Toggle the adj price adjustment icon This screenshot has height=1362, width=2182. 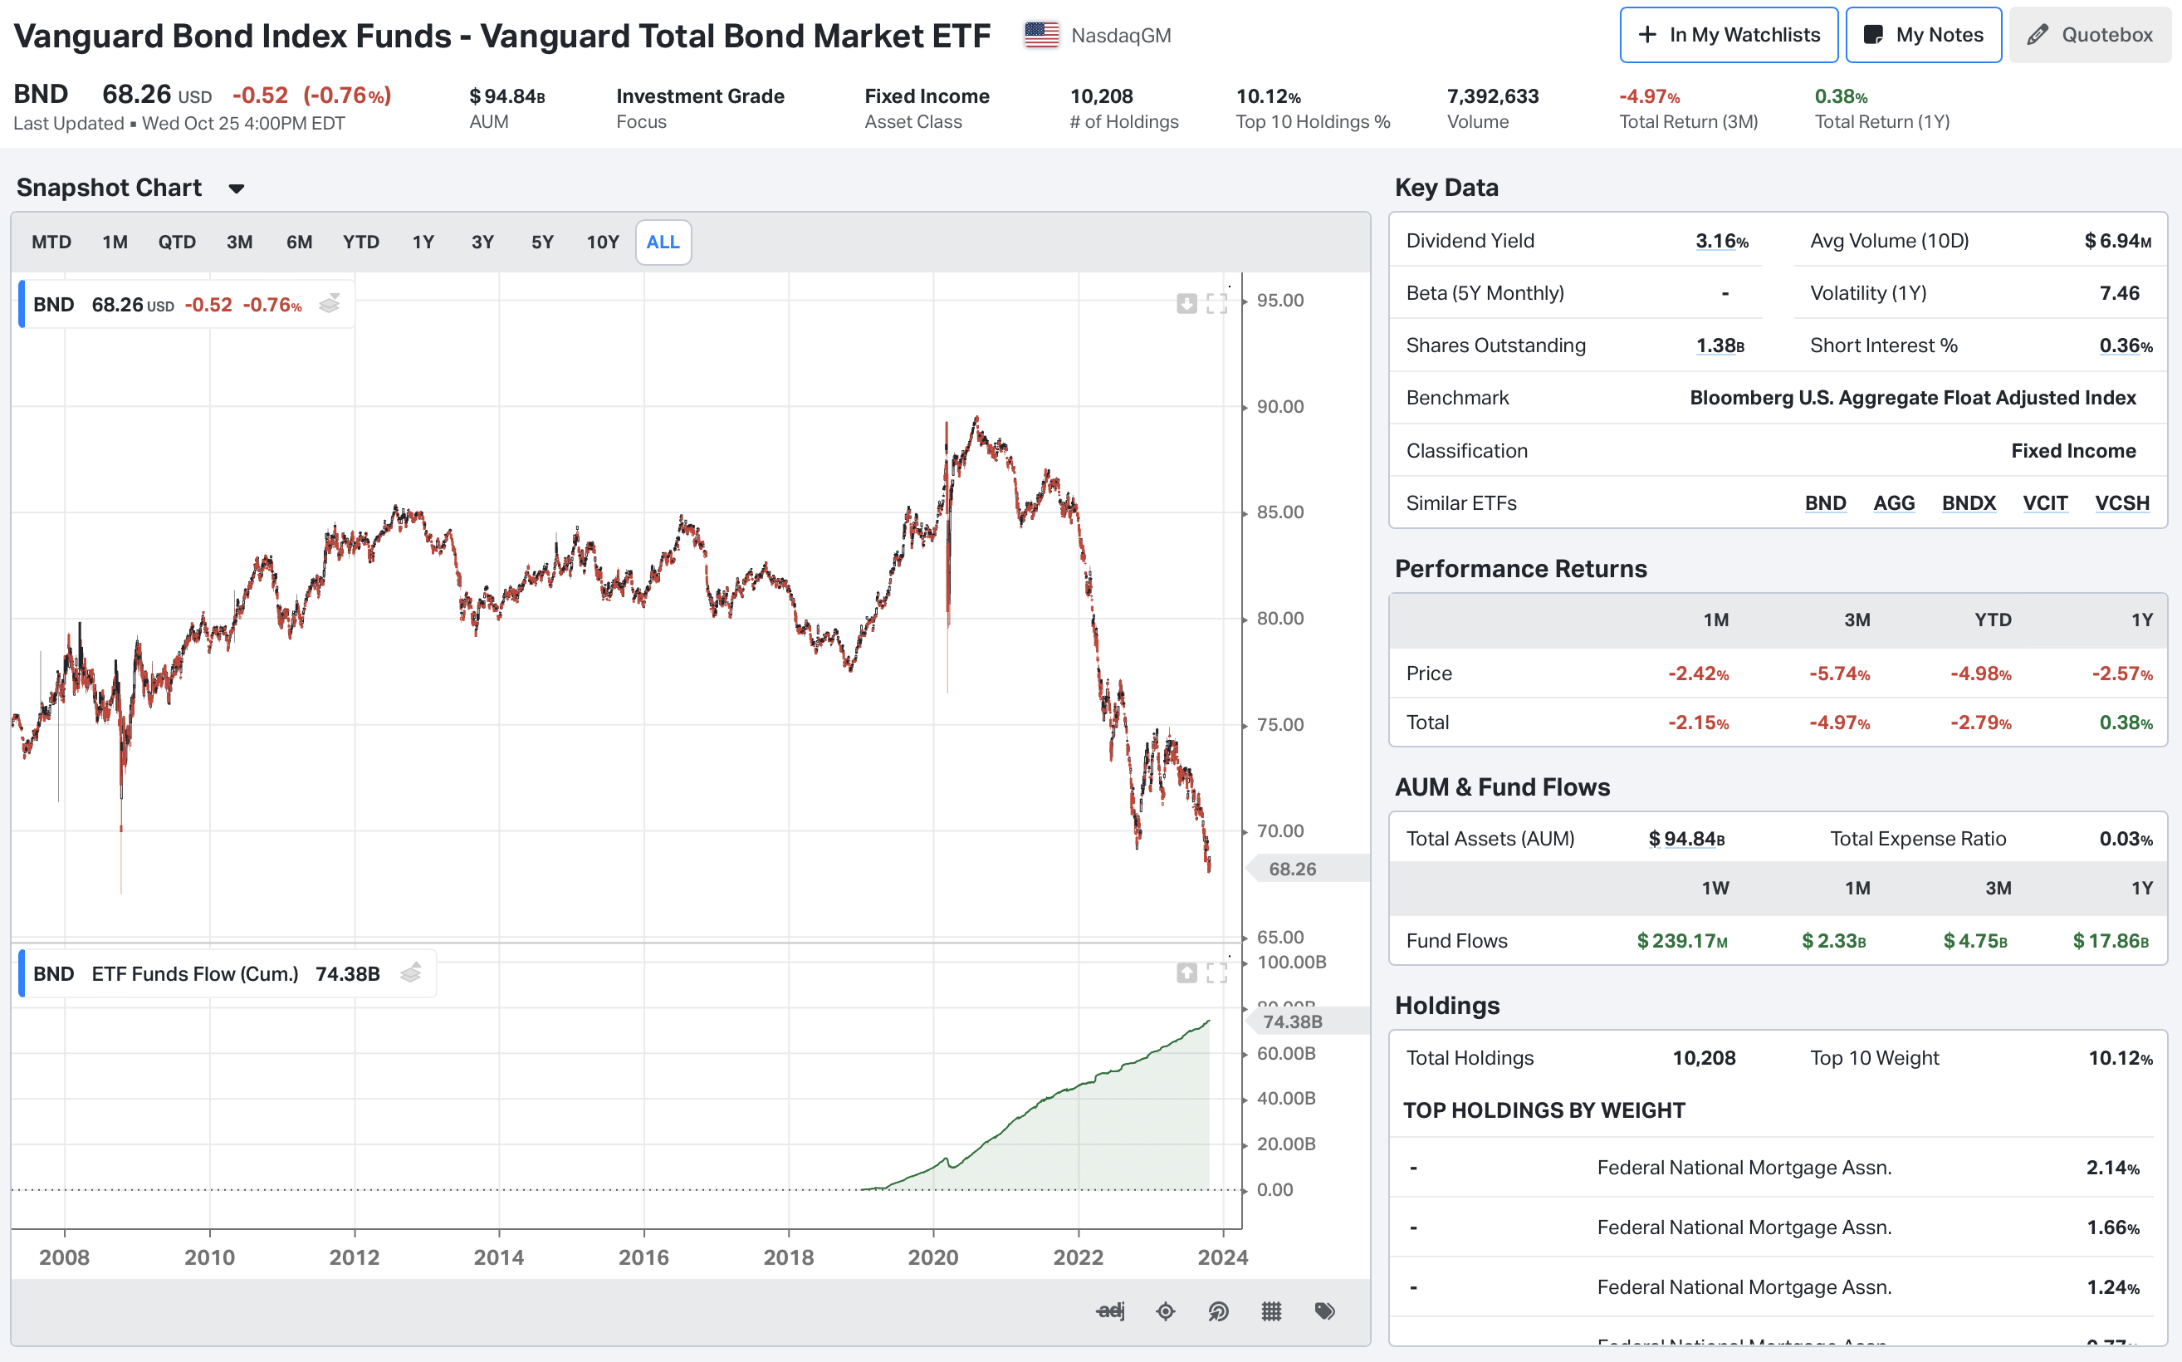(1110, 1311)
